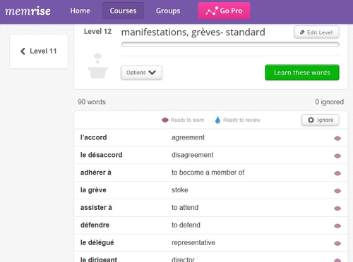353x262 pixels.
Task: Select the word la grève
Action: [93, 190]
